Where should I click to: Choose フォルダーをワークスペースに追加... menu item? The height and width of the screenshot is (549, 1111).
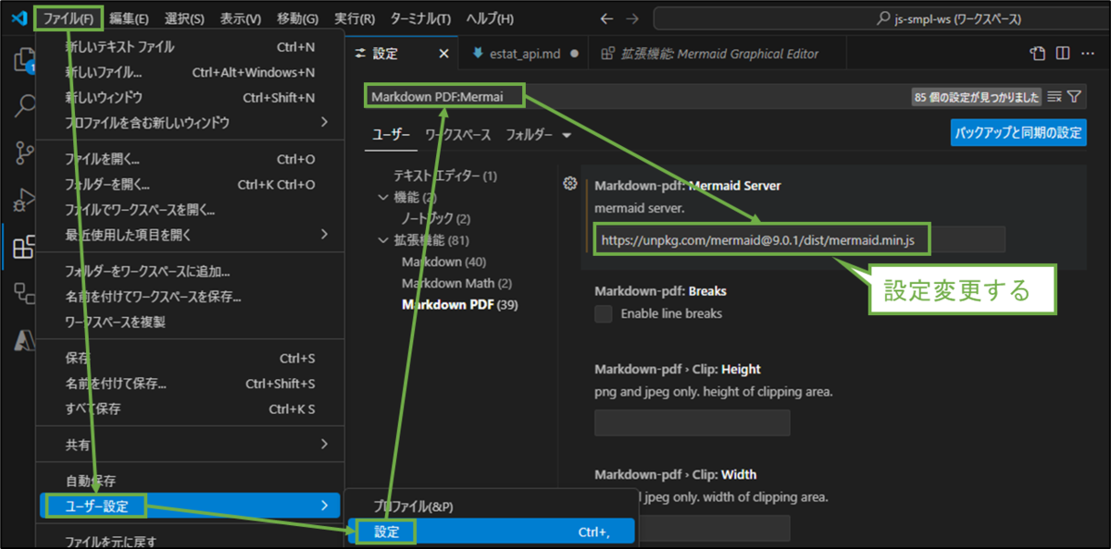coord(192,272)
